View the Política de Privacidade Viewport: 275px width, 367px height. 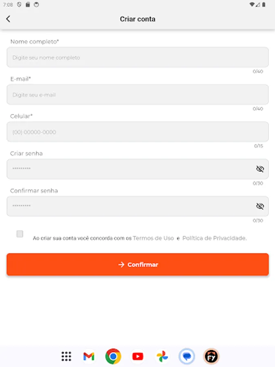point(214,238)
